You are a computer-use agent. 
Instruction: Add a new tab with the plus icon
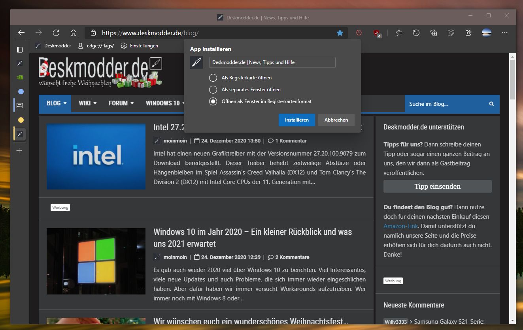click(x=19, y=151)
